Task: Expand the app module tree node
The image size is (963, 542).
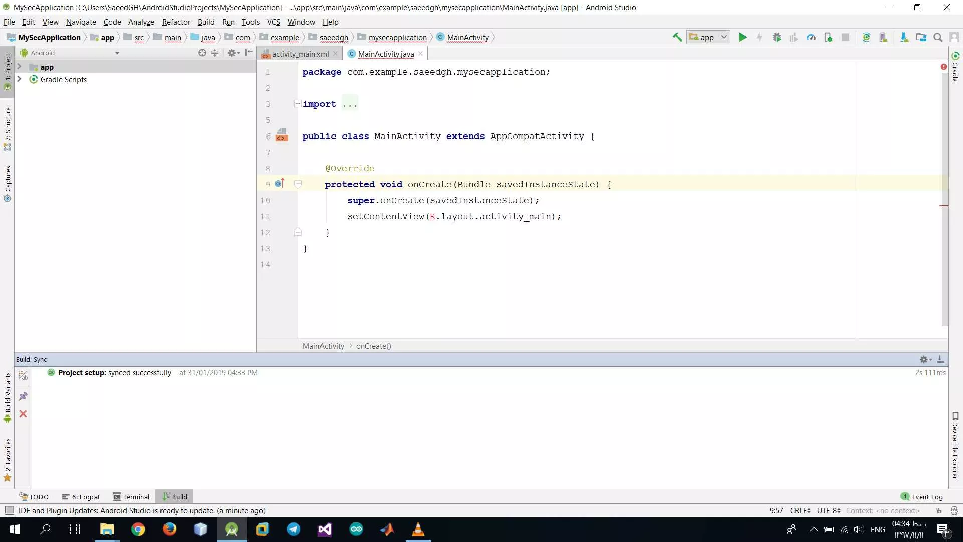Action: [x=19, y=67]
